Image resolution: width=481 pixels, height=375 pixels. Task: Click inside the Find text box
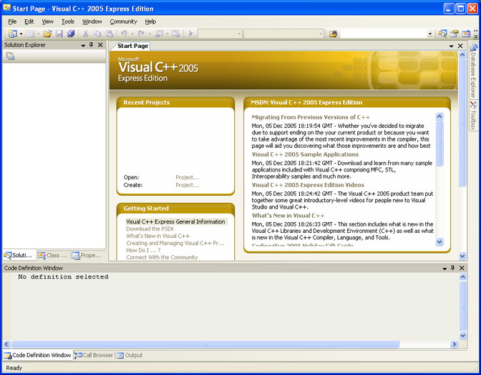pyautogui.click(x=384, y=34)
